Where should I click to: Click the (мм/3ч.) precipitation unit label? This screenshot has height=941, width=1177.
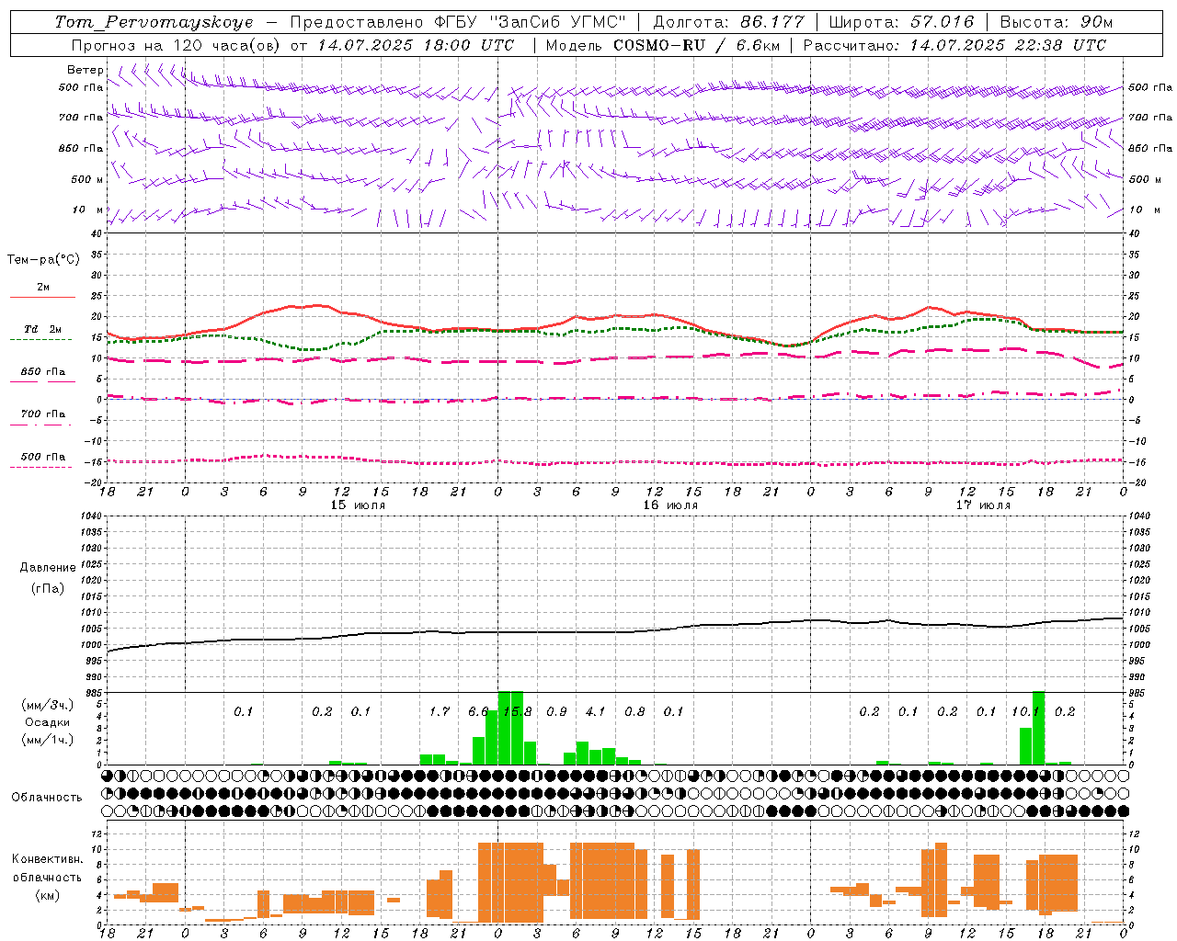coord(47,706)
